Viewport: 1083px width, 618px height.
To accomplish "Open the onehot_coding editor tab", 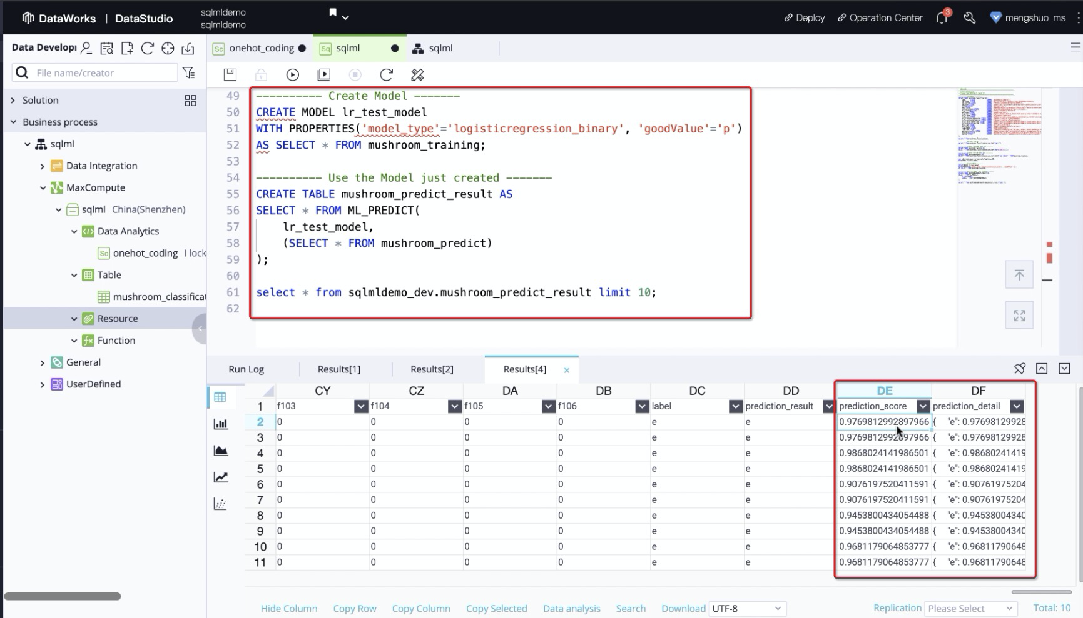I will coord(261,48).
